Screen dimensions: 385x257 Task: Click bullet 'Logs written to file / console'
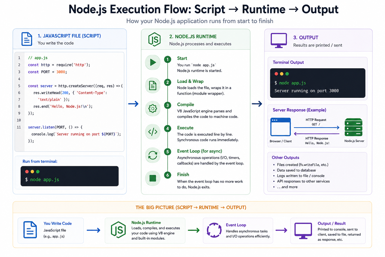tap(301, 176)
